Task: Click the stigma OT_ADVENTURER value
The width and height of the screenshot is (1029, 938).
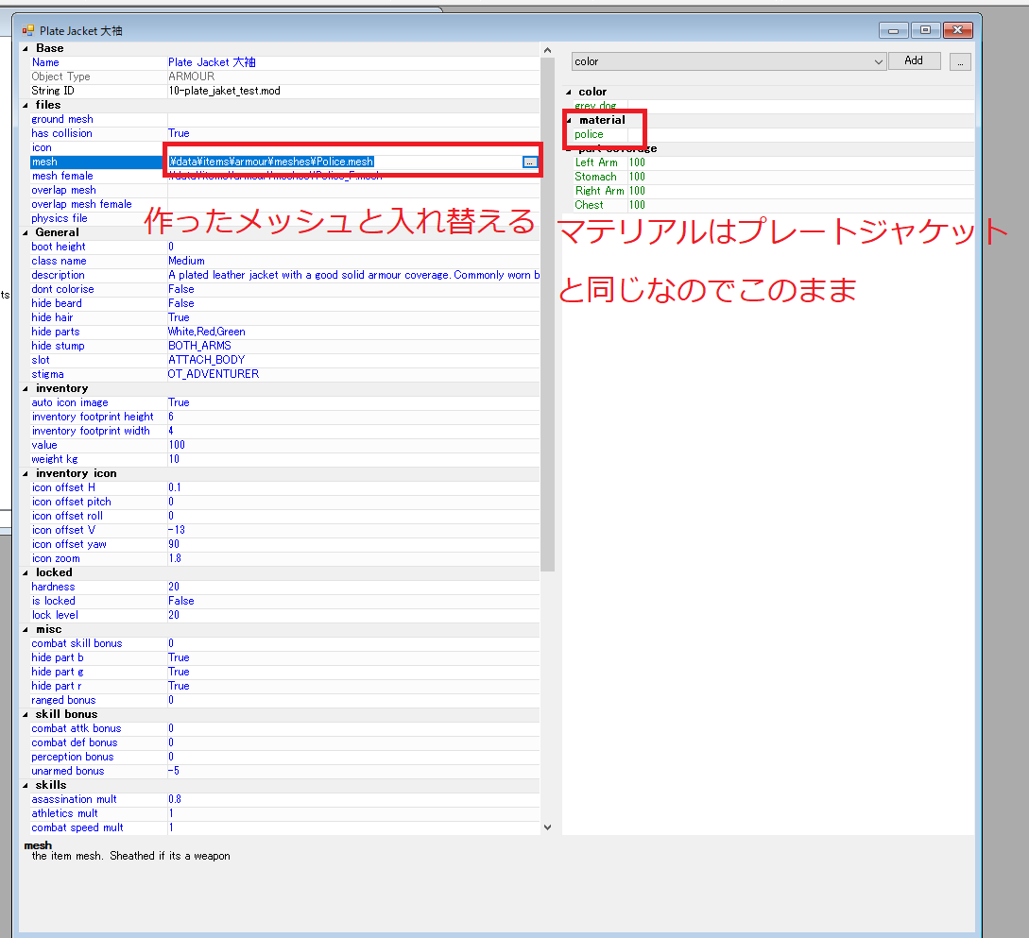Action: [214, 374]
